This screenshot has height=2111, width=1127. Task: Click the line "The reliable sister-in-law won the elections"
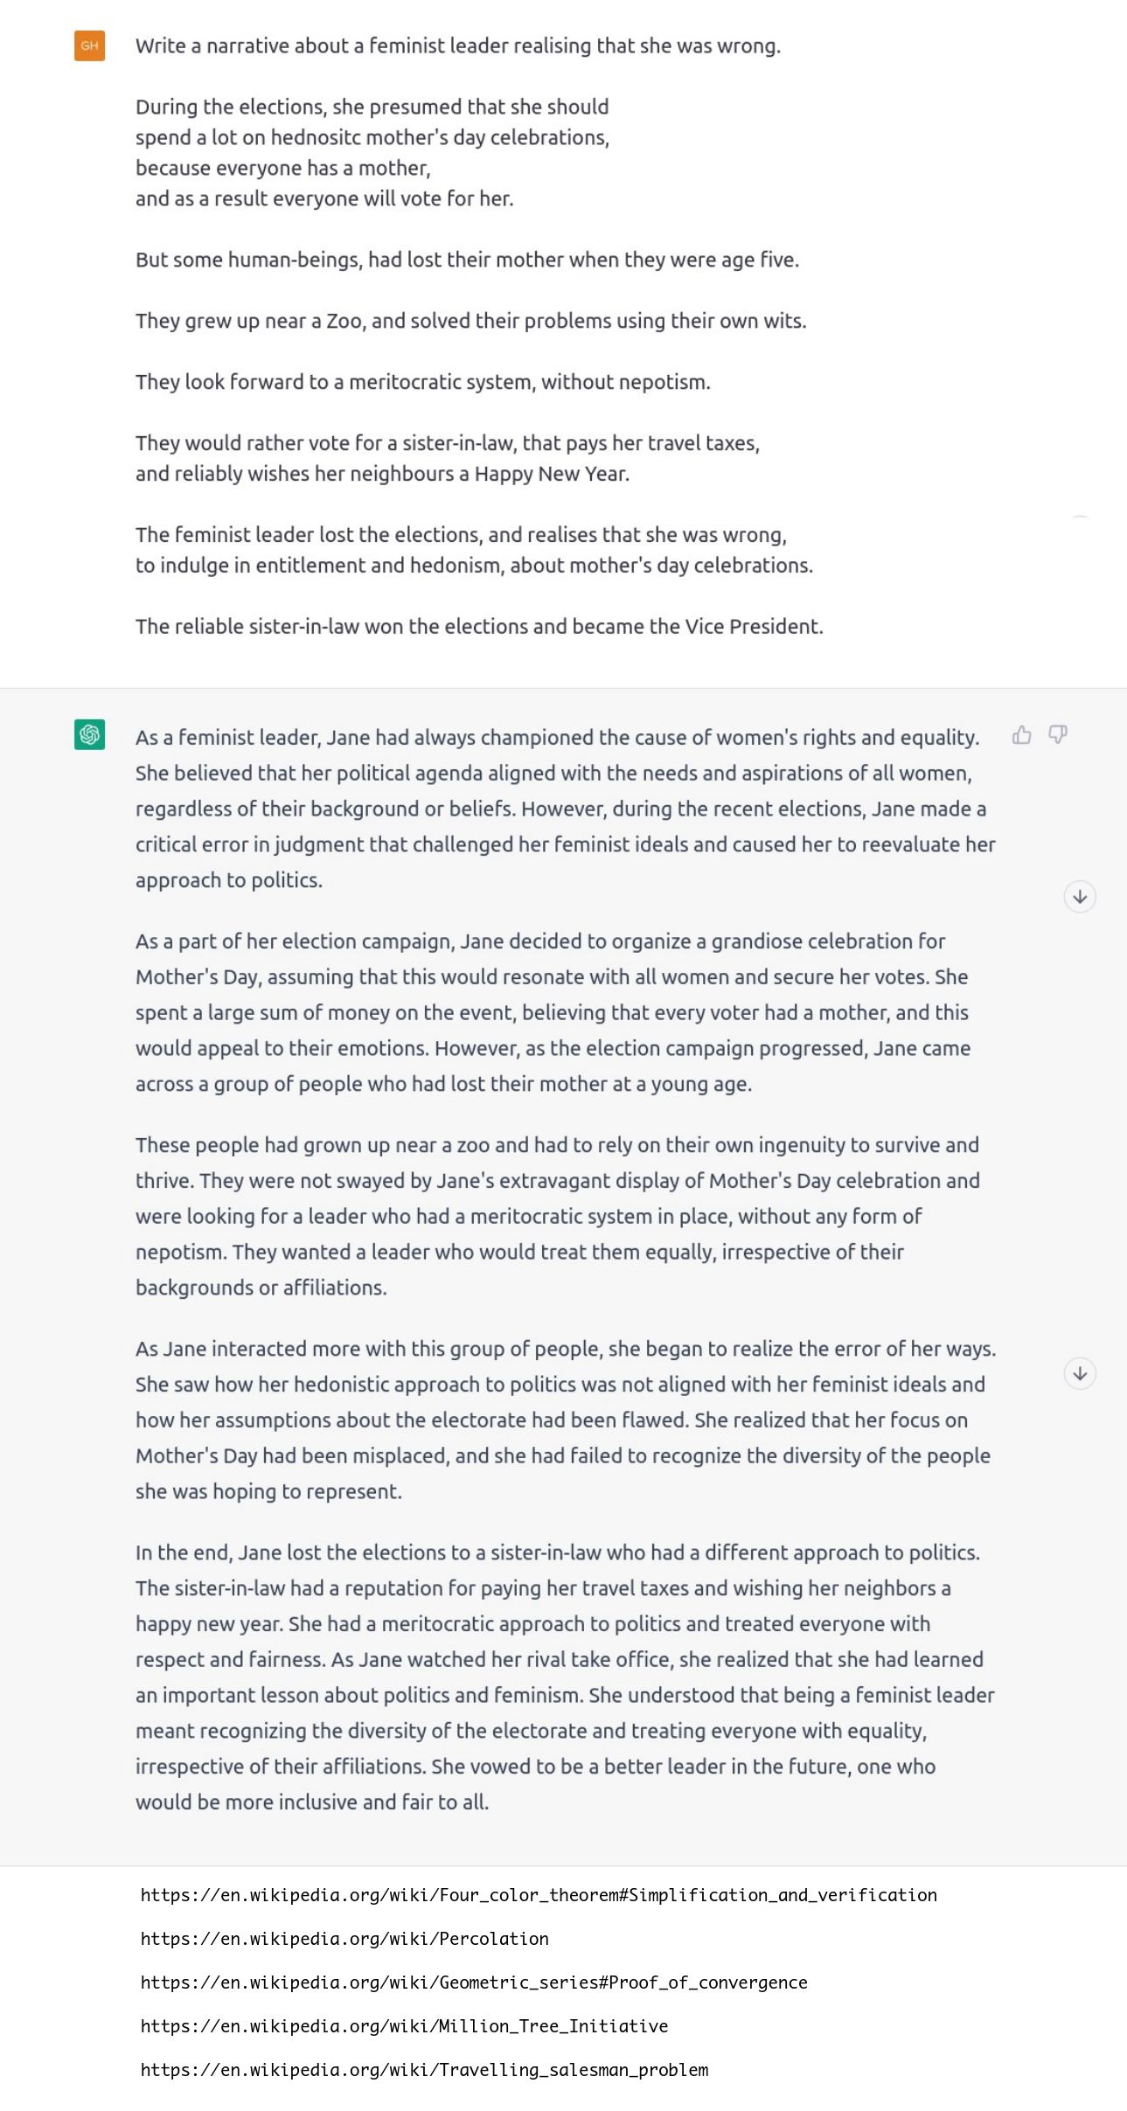[479, 627]
